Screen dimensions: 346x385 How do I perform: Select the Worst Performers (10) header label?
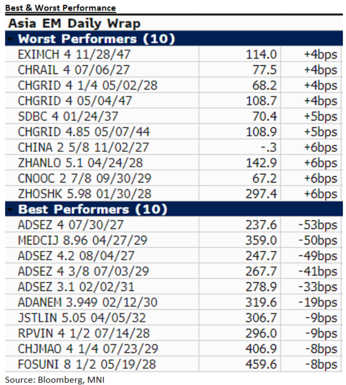tap(96, 39)
